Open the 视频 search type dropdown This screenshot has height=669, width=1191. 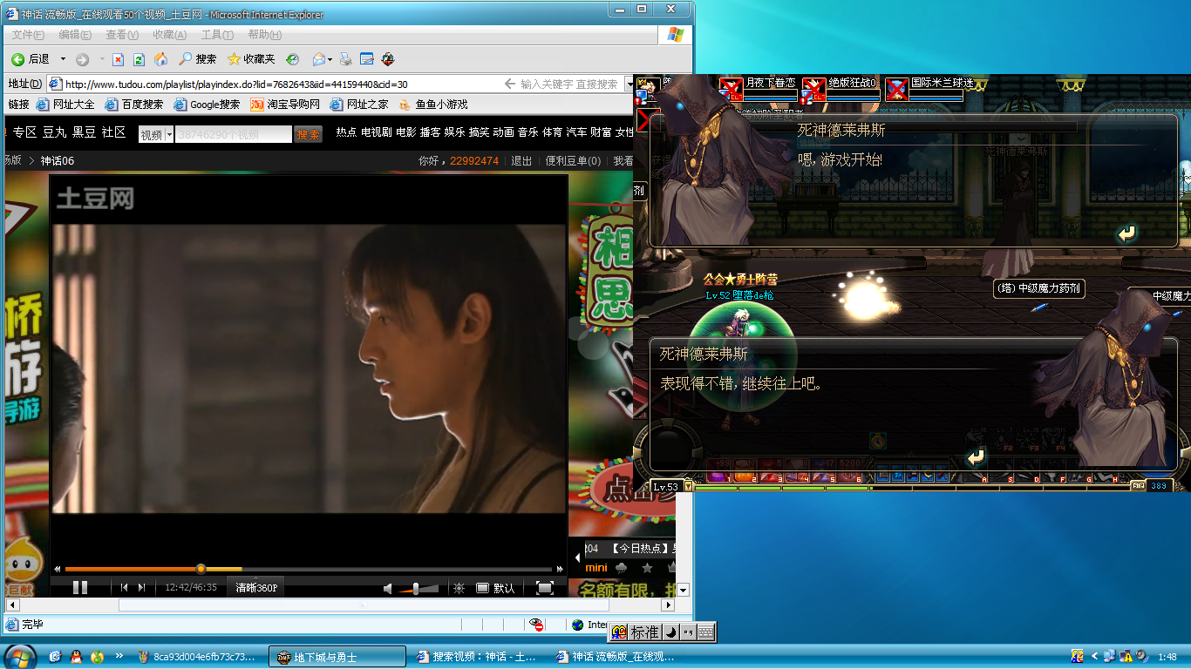[169, 135]
